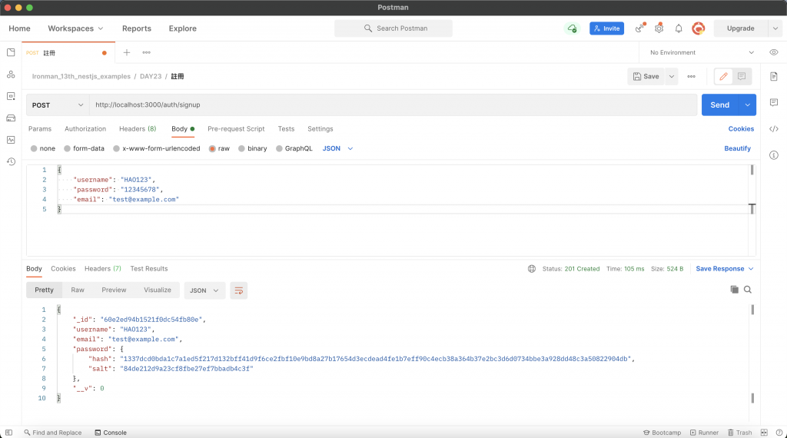The width and height of the screenshot is (787, 438).
Task: Open Send button dropdown arrow
Action: point(747,105)
